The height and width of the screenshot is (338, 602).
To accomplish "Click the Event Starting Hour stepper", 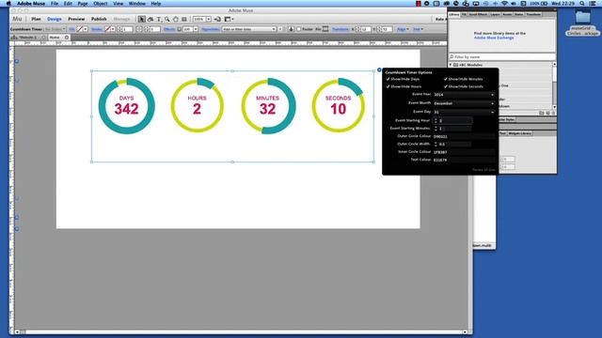I will (x=436, y=120).
